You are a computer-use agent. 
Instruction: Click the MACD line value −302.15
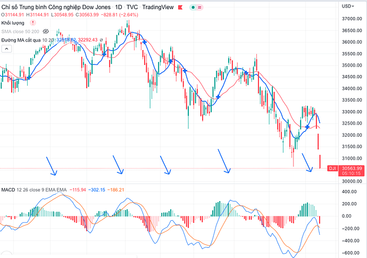tap(97, 190)
